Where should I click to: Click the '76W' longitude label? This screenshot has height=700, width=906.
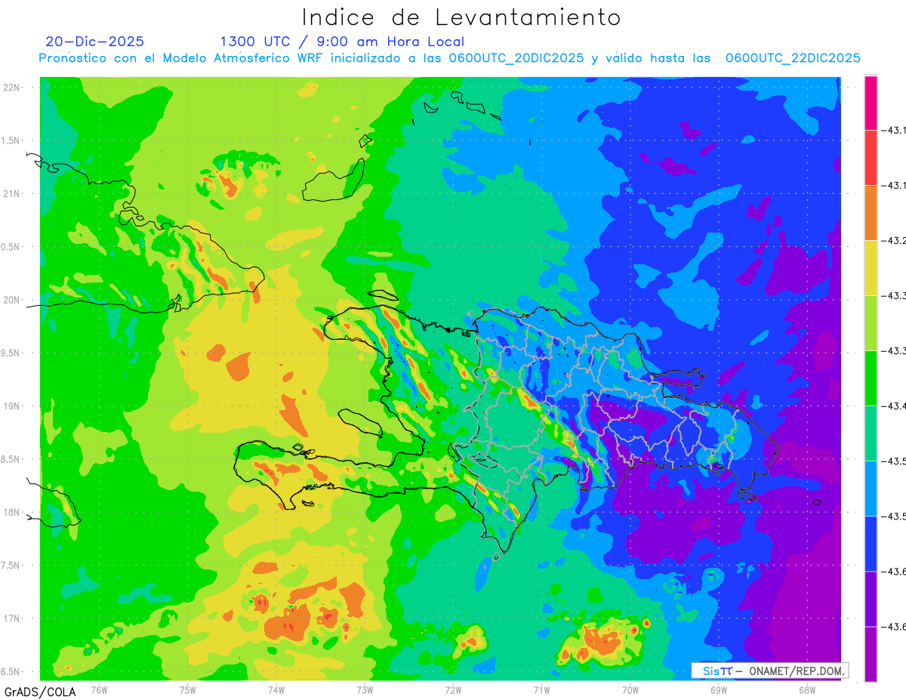coord(99,690)
